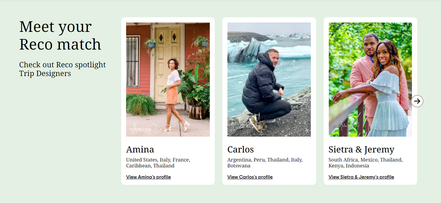
Task: Select the Carlos name heading
Action: tap(240, 149)
